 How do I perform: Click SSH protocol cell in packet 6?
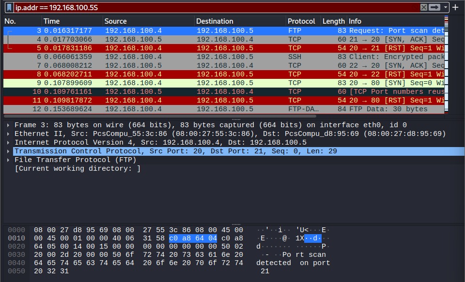point(294,57)
